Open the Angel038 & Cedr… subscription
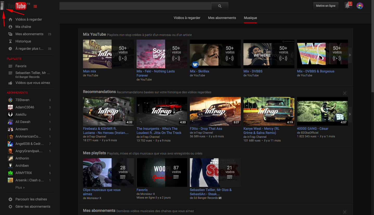Viewport: 374px width, 215px height. (x=29, y=144)
